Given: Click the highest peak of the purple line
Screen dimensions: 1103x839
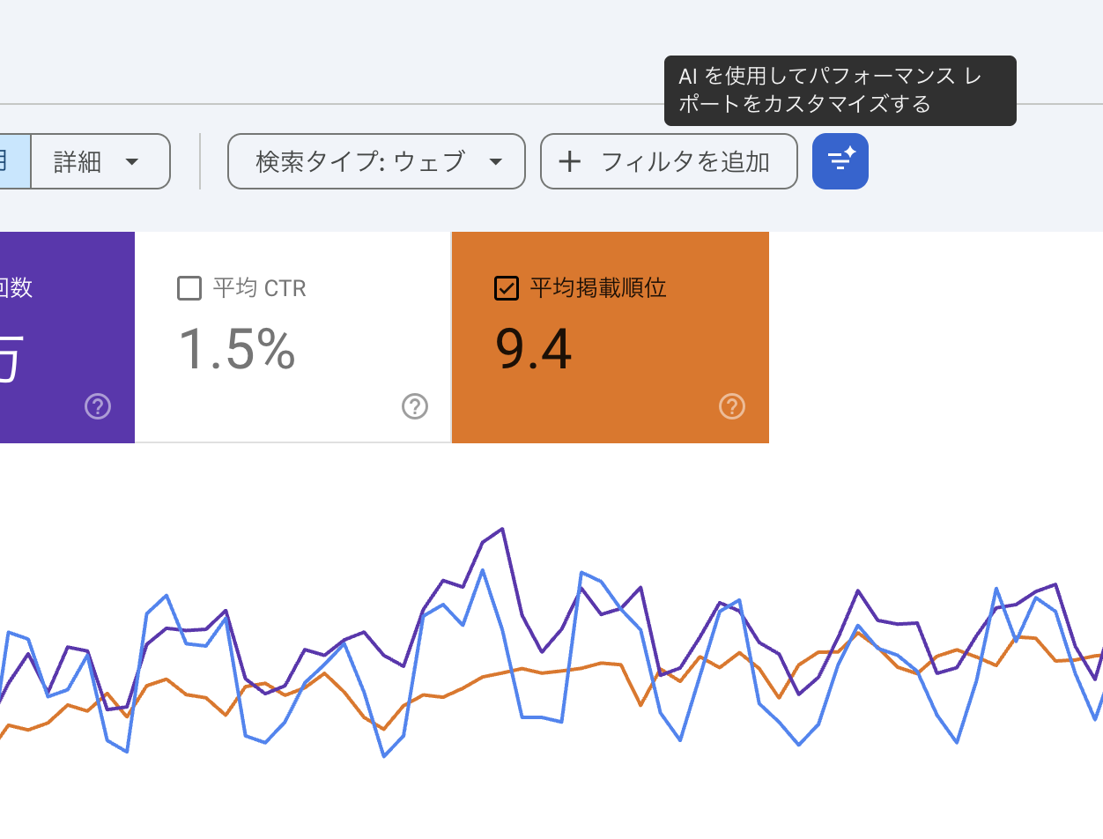Looking at the screenshot, I should click(x=501, y=530).
